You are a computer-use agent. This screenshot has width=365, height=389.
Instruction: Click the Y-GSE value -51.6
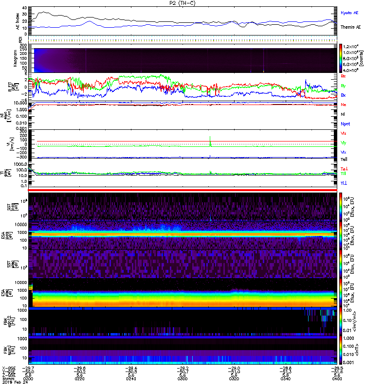(337, 372)
